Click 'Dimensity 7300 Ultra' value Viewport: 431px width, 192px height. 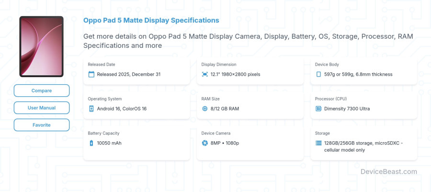point(347,109)
